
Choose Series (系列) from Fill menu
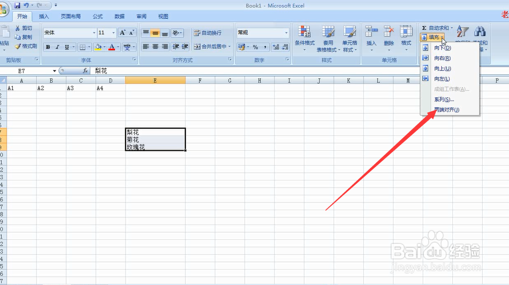point(450,100)
